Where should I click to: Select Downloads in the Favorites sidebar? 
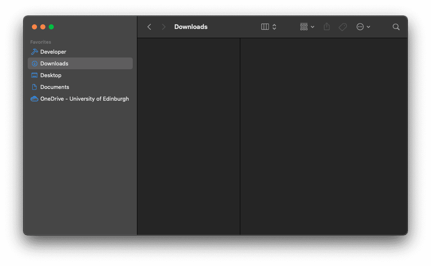coord(54,63)
